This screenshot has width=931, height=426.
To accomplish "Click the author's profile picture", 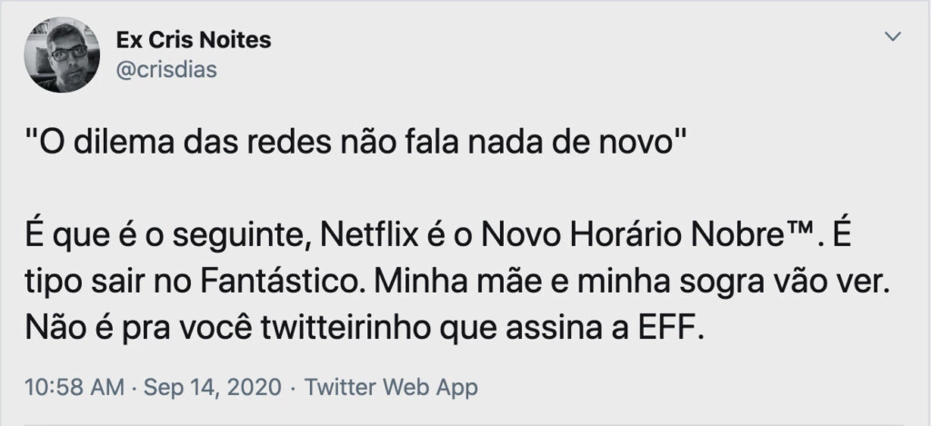I will (x=62, y=55).
